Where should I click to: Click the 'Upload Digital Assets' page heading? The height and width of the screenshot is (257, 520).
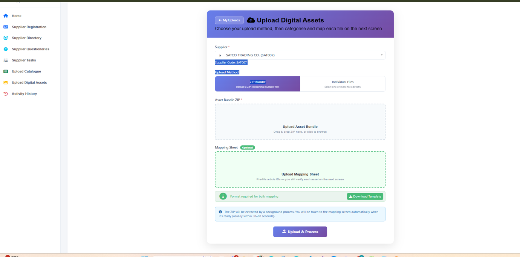click(290, 20)
